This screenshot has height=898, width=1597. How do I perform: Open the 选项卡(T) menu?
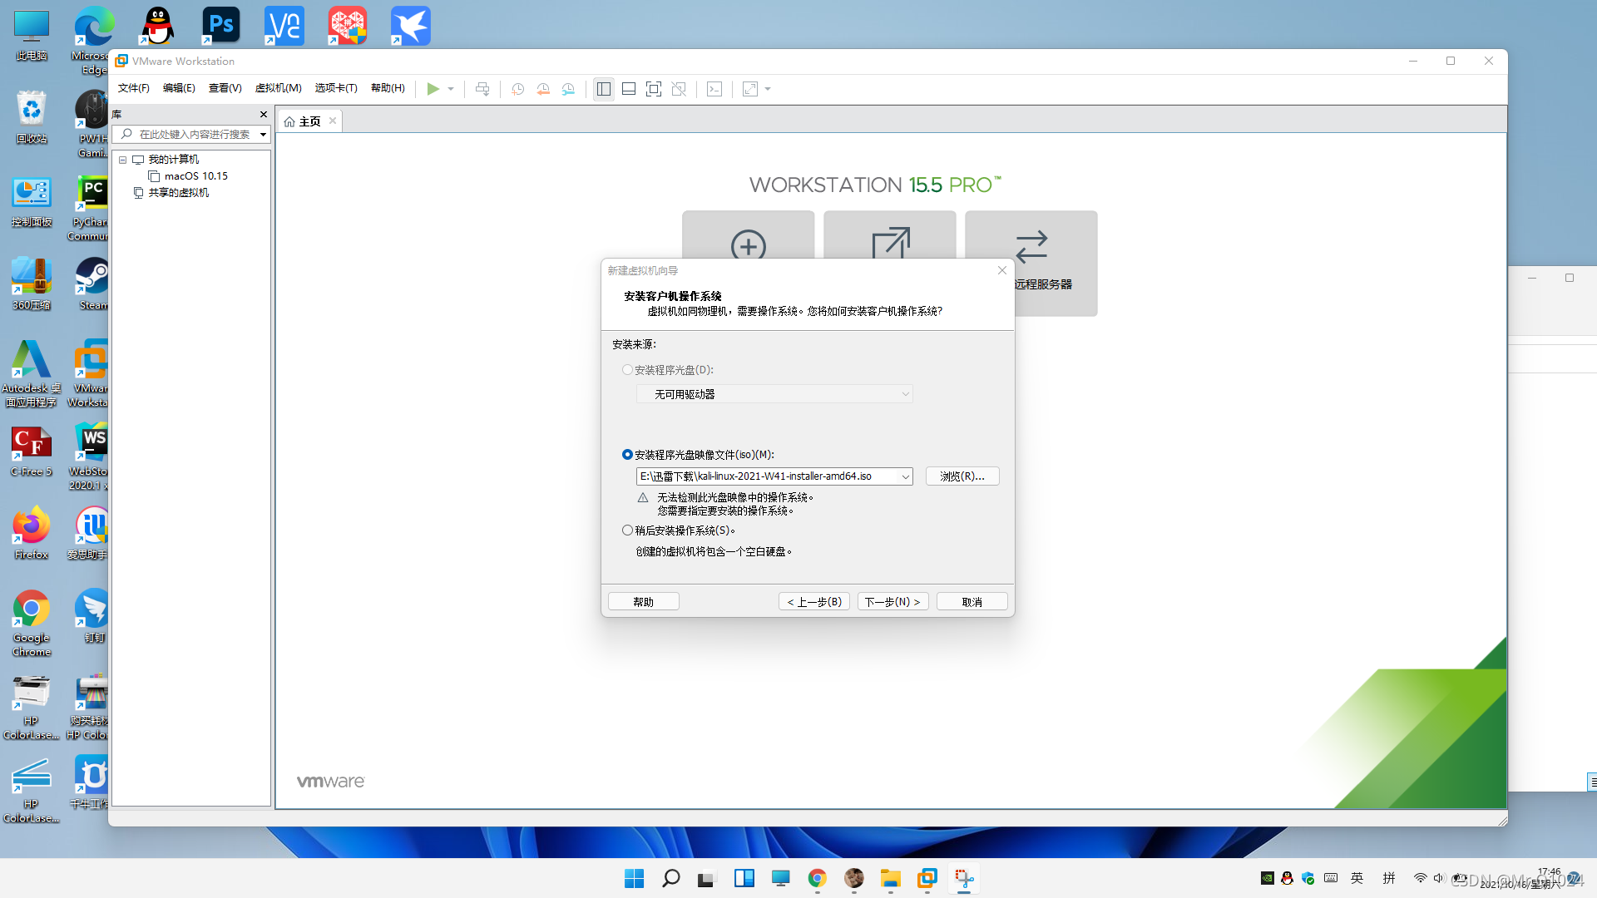(x=336, y=88)
